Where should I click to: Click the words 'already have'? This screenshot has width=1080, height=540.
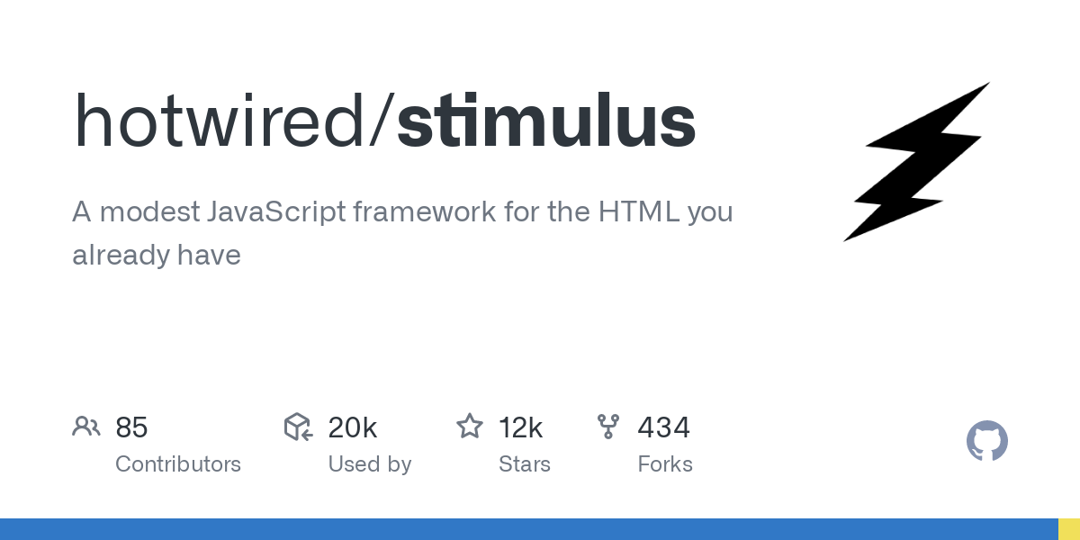[157, 255]
